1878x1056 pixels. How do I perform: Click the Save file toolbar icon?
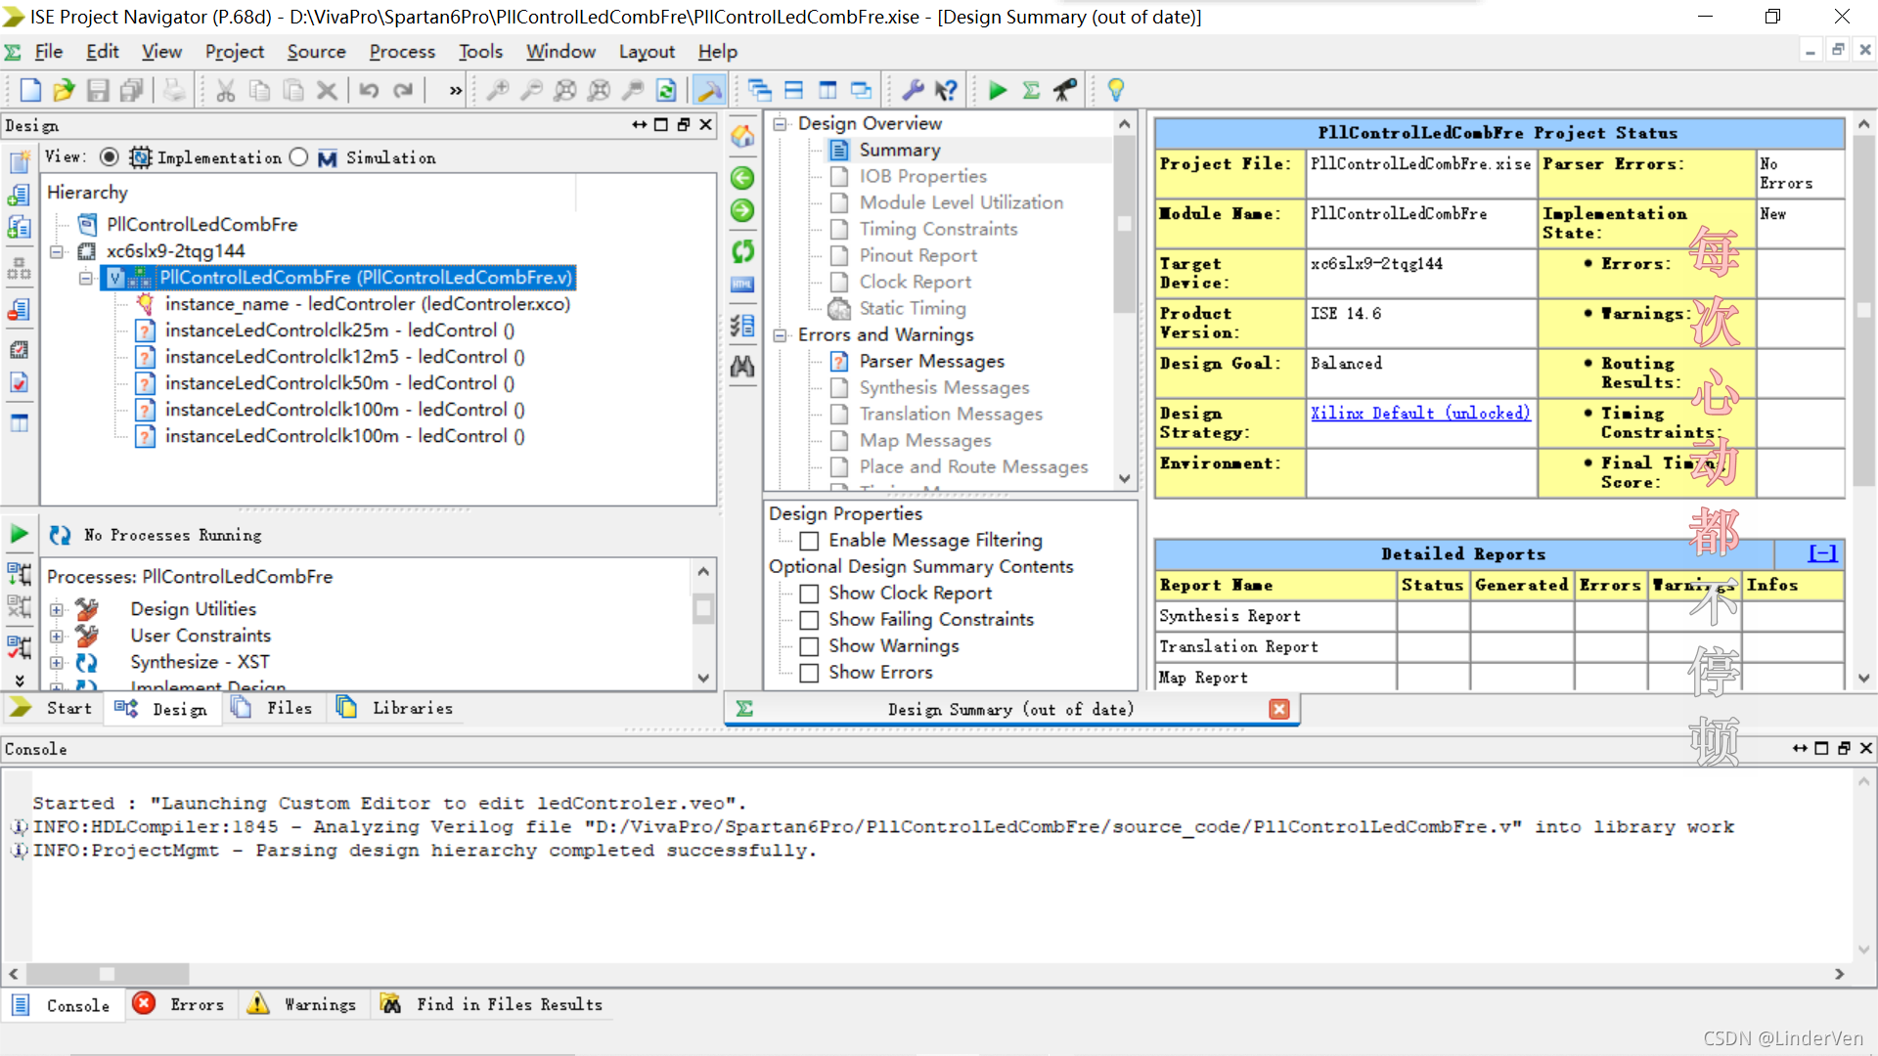[98, 91]
